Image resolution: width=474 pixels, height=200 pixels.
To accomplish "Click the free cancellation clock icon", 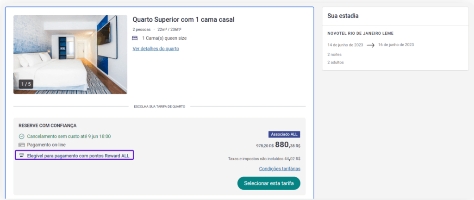I will coord(21,137).
